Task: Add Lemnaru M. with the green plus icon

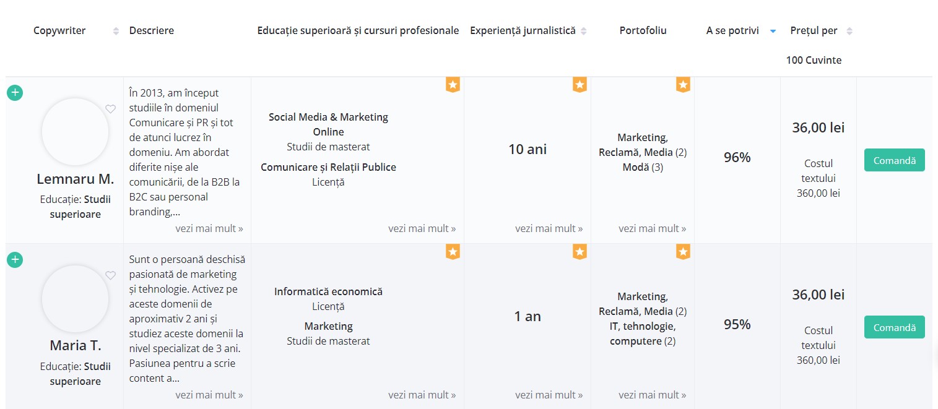Action: (x=15, y=93)
